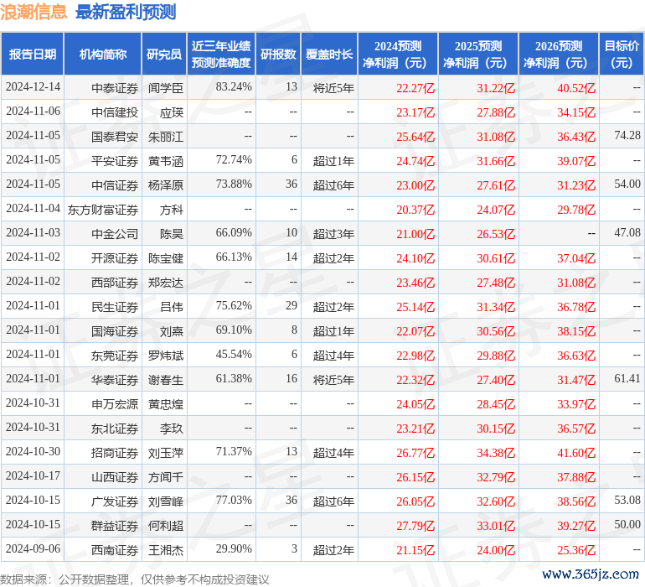This screenshot has width=645, height=587.
Task: Click analyst name 陈宝健
Action: point(165,258)
